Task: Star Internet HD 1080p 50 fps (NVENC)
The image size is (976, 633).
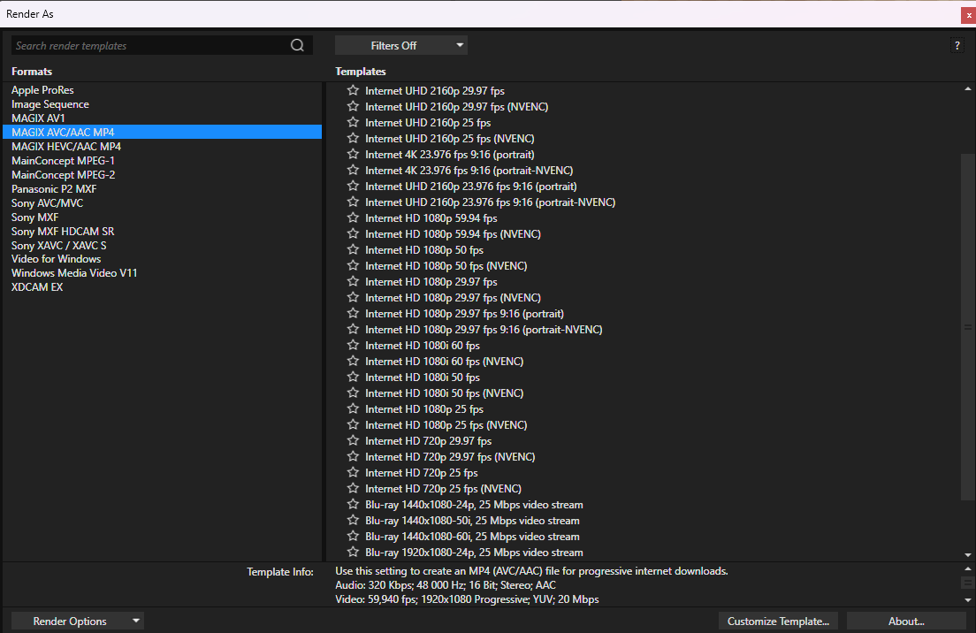Action: coord(353,265)
